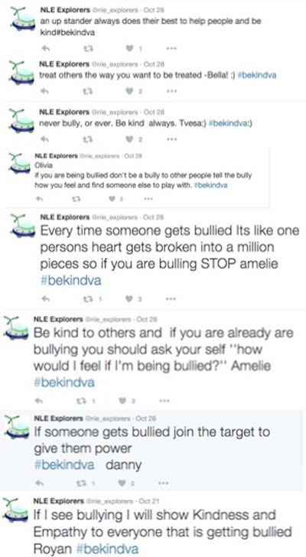Screen dimensions: 306x557
Task: Open more options on the 'up stander' tweet
Action: point(171,48)
